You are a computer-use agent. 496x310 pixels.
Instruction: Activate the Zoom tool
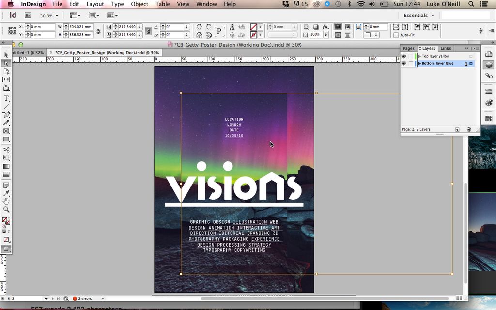point(6,209)
